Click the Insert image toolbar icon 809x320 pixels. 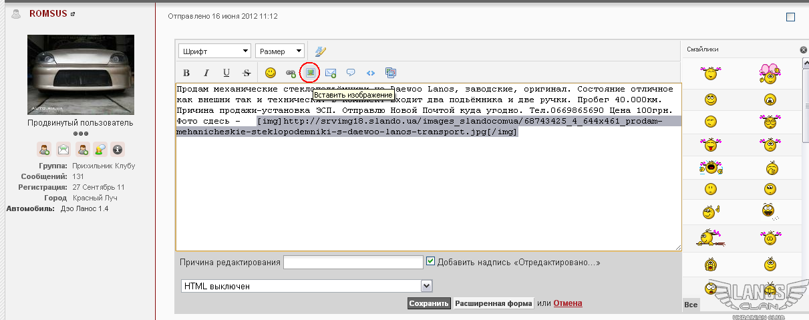[310, 72]
